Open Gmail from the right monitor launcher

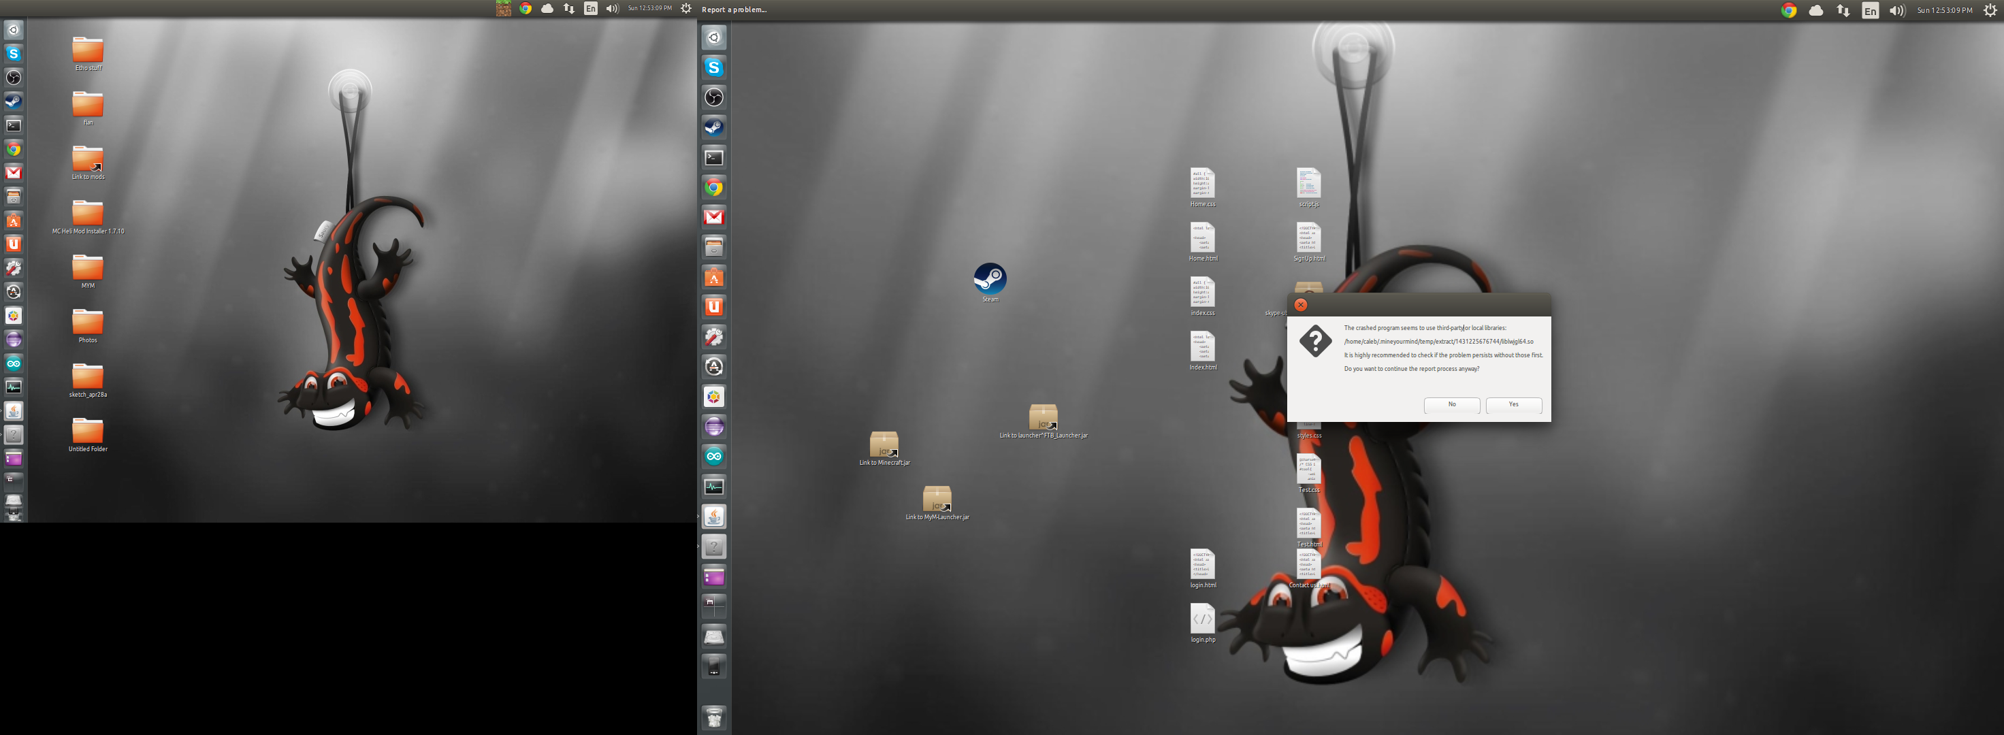[714, 217]
